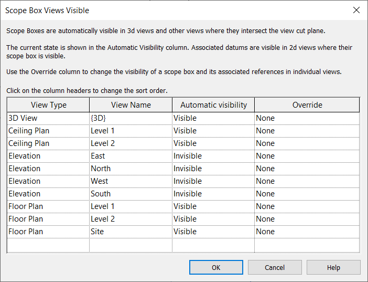Viewport: 368px width, 282px height.
Task: Sort by the View Type column header
Action: click(48, 105)
